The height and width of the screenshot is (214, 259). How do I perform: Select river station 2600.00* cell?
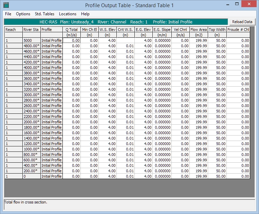(32, 106)
